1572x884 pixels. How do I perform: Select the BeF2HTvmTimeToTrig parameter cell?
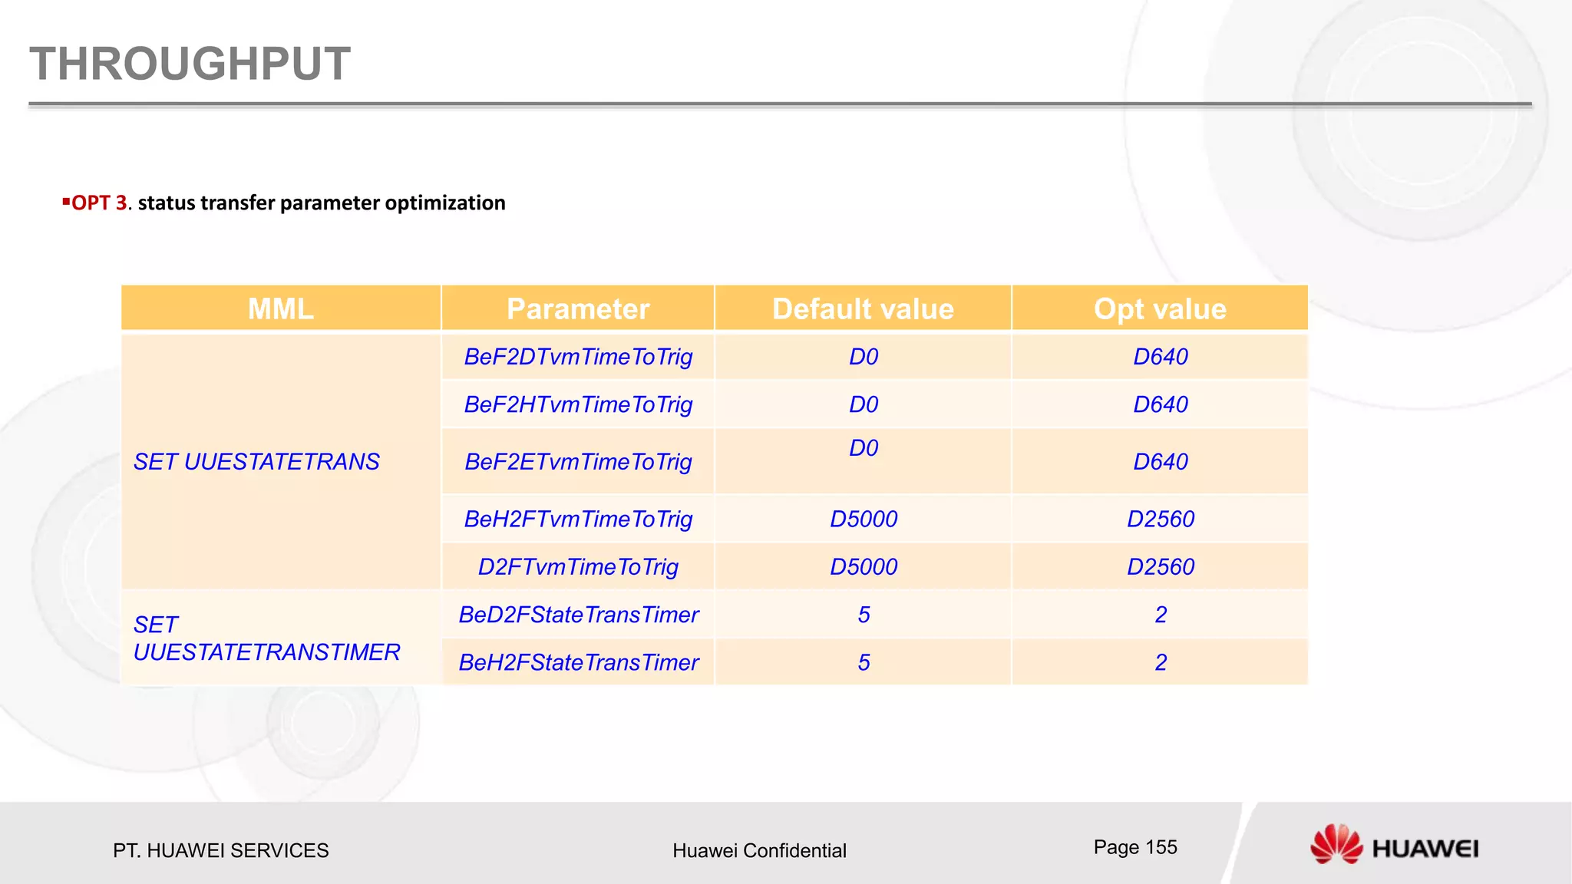(578, 404)
